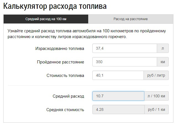Click the Средняя стоимость label
177x126 pixels.
click(x=65, y=110)
